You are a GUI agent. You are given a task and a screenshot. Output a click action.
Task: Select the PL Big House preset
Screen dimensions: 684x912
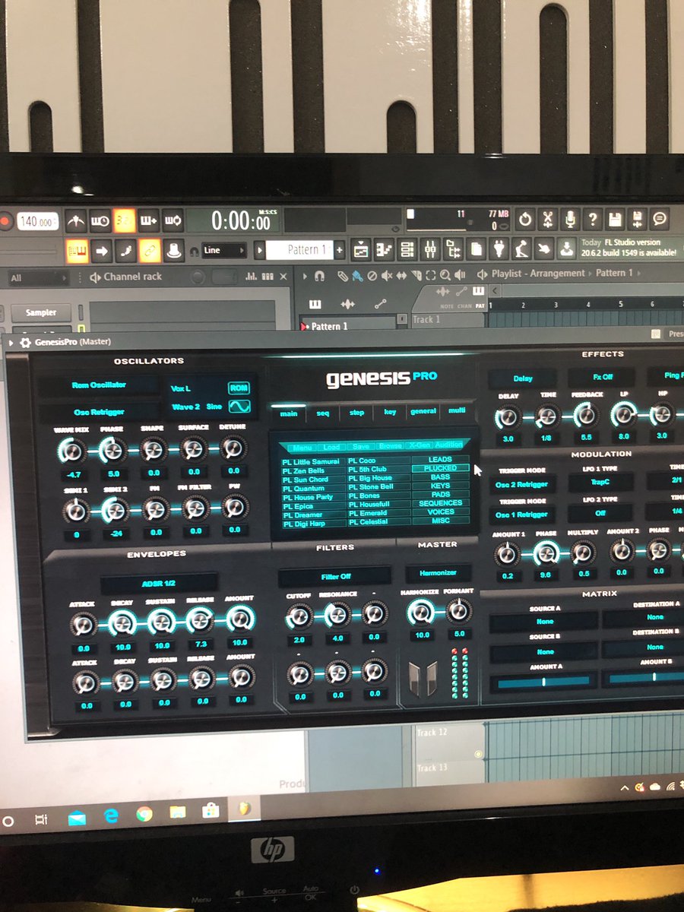(378, 478)
